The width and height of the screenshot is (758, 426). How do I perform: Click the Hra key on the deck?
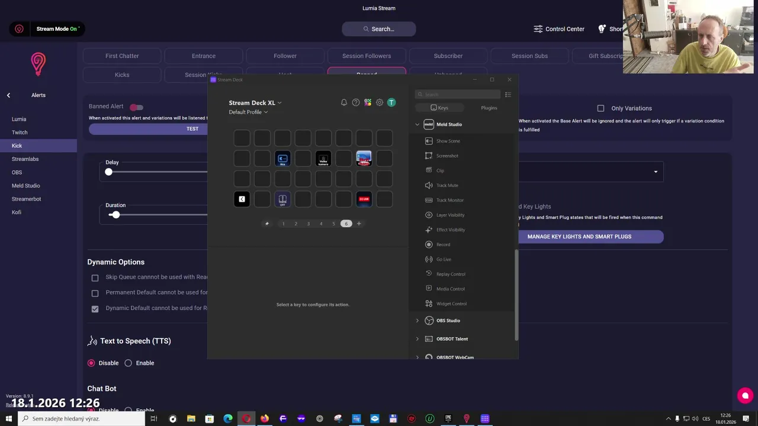(282, 159)
